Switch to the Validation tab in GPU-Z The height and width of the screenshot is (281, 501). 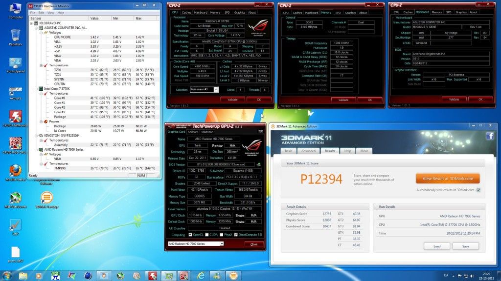[x=207, y=132]
